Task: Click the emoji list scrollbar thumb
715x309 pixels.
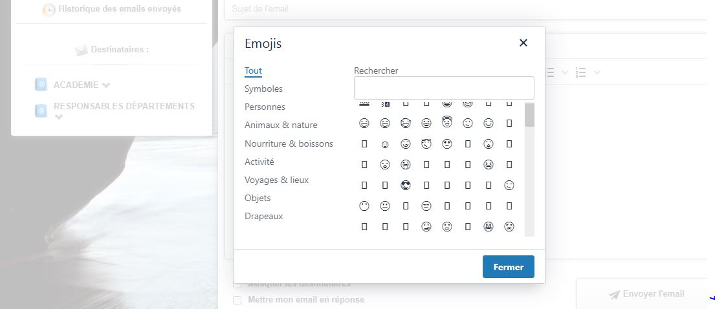Action: pyautogui.click(x=529, y=115)
